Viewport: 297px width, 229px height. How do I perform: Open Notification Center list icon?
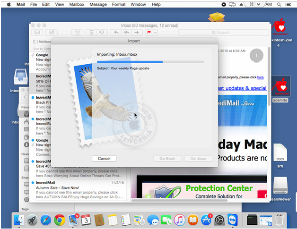[288, 4]
